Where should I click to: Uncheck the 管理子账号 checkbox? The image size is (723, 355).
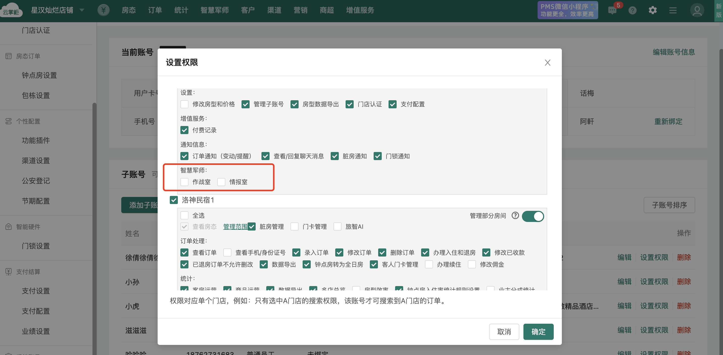click(245, 104)
